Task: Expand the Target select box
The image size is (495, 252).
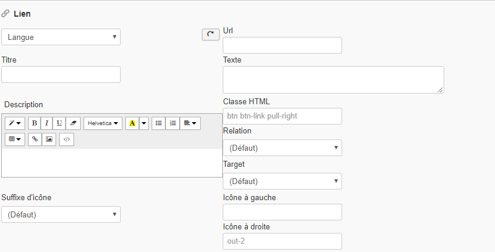Action: pyautogui.click(x=282, y=181)
